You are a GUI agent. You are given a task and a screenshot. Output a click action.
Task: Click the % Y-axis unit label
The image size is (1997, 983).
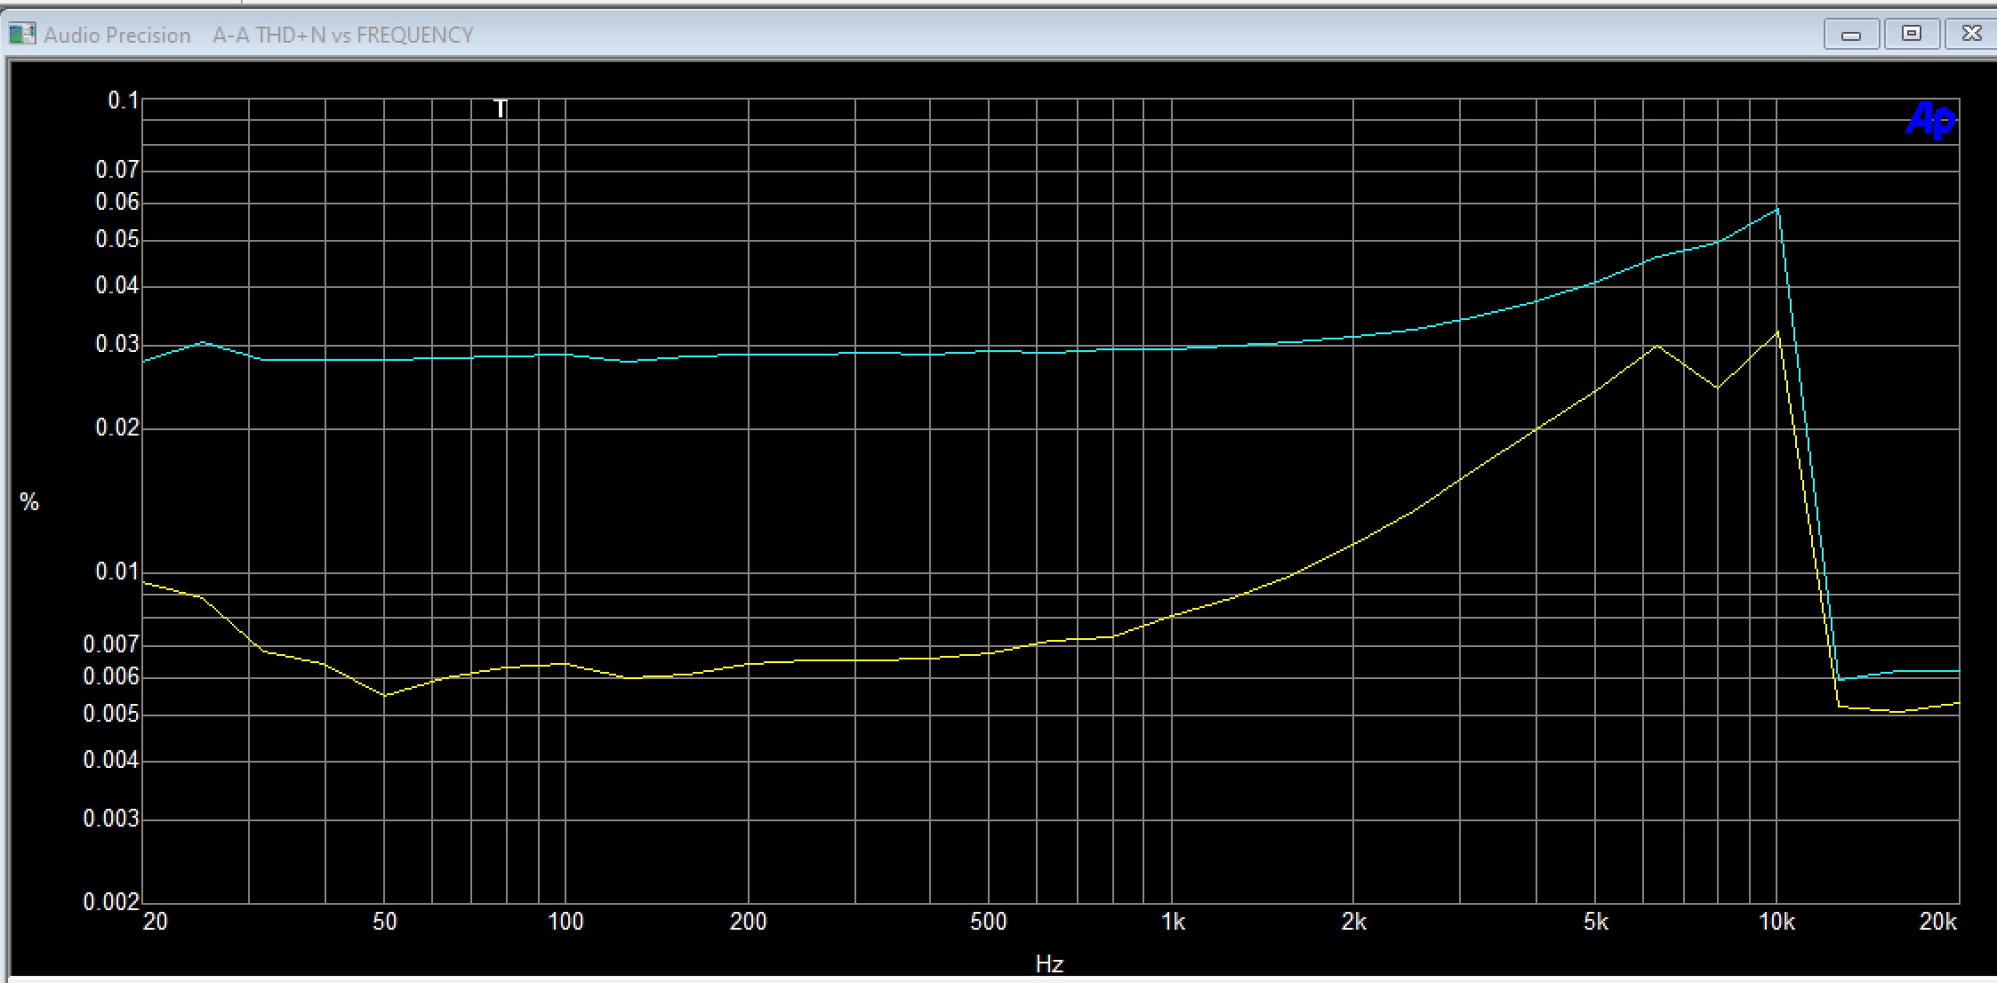coord(29,503)
